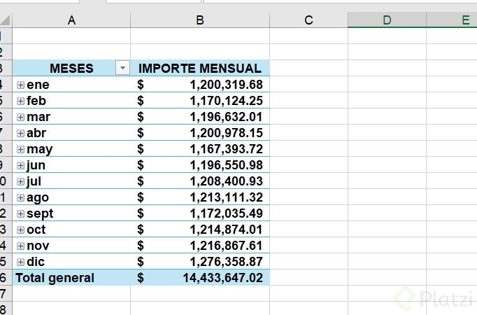Select the ago row label
Viewport: 477px width, 315px height.
pos(37,198)
